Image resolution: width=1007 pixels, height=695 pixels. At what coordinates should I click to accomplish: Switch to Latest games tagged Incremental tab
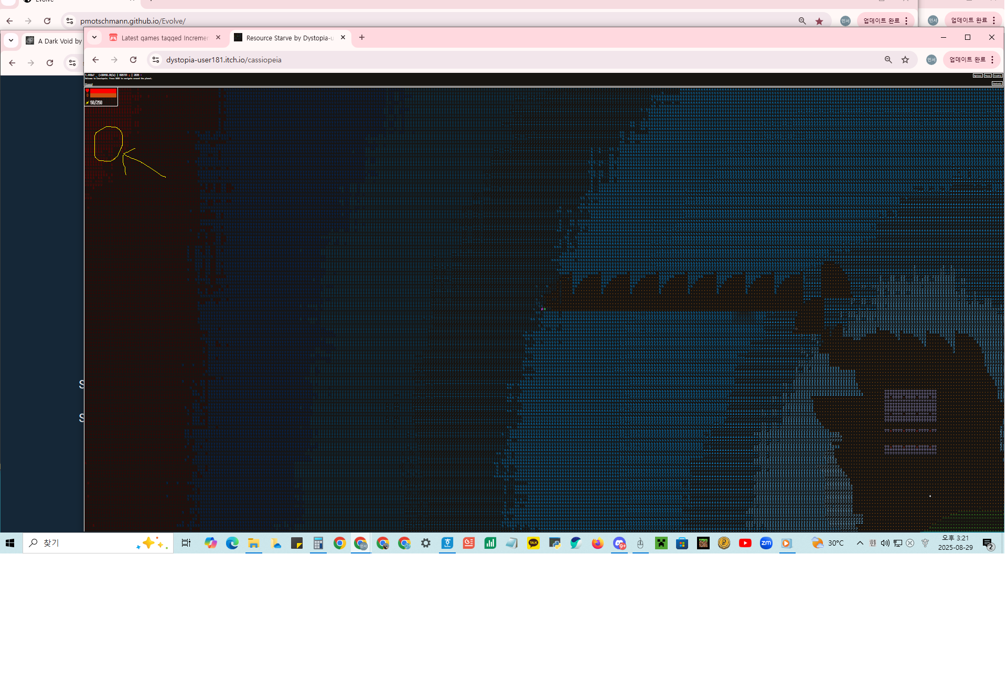coord(164,38)
